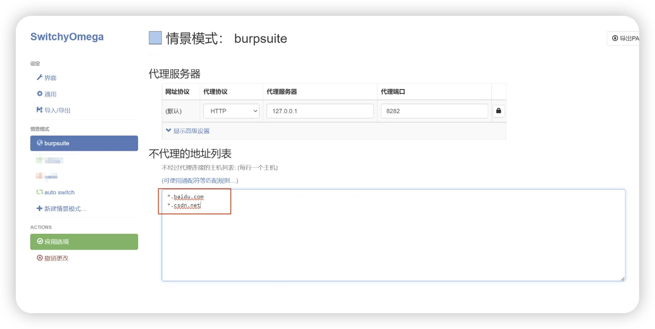Screen dimensions: 655x329
Task: Click inside the bypass list text area
Action: [393, 246]
